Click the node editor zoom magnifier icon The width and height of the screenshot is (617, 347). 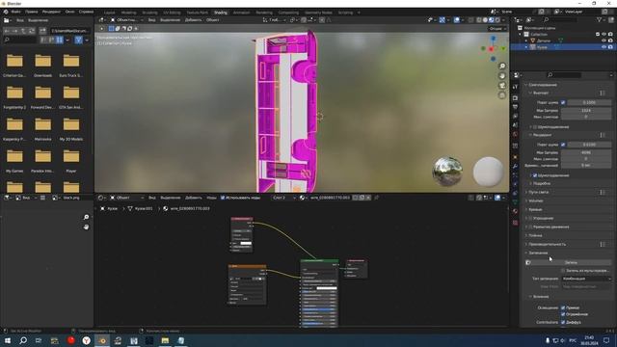pyautogui.click(x=86, y=217)
